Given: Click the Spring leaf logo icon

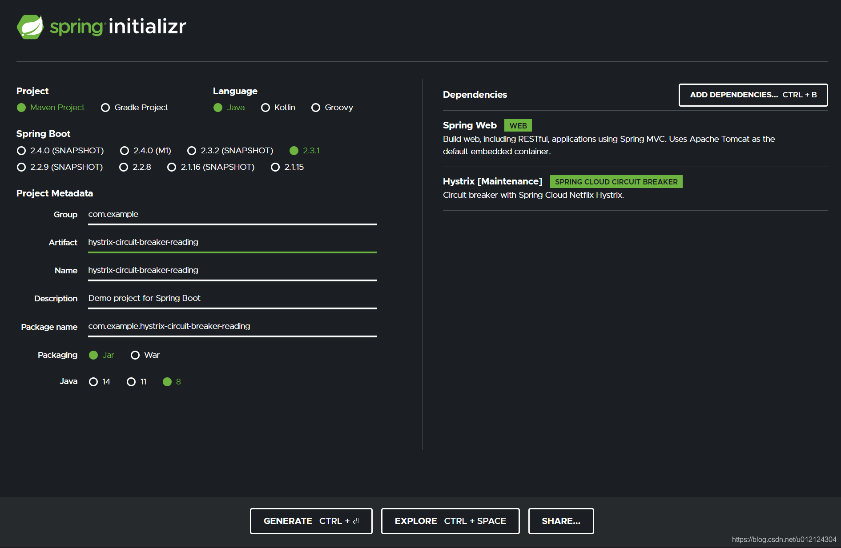Looking at the screenshot, I should [x=30, y=27].
